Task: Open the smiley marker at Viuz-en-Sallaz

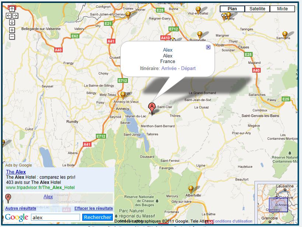Action: [198, 10]
